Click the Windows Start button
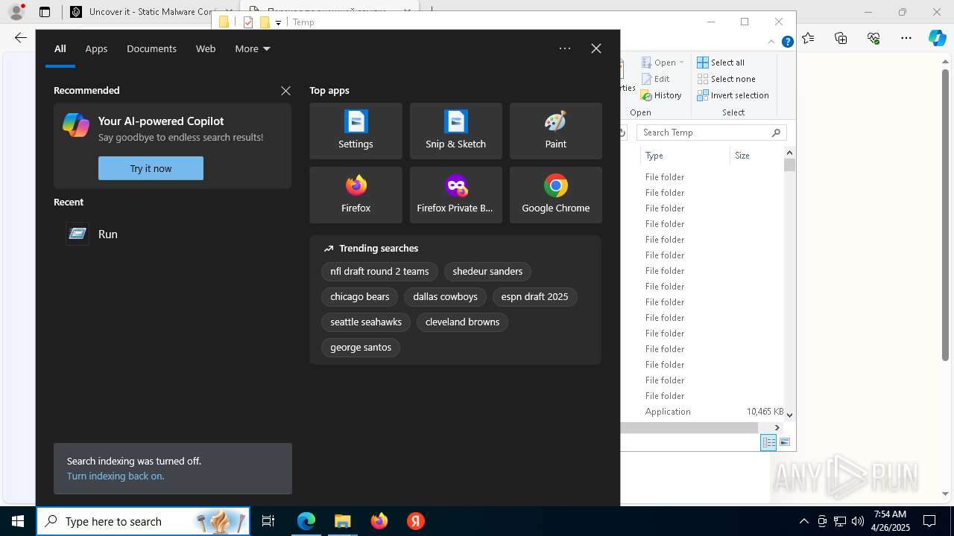The height and width of the screenshot is (536, 954). [x=18, y=521]
